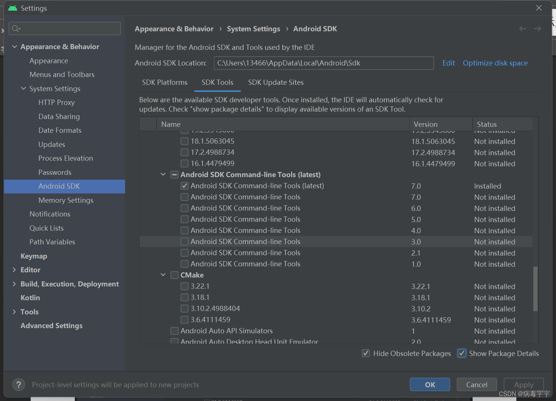
Task: Open the Appearance settings page
Action: 49,61
